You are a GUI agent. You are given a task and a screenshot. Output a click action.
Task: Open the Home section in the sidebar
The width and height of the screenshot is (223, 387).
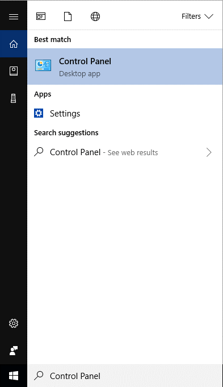(x=14, y=44)
